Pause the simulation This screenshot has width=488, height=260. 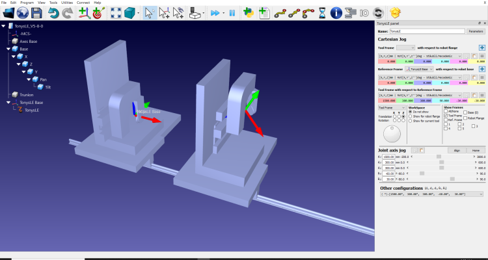click(x=232, y=13)
